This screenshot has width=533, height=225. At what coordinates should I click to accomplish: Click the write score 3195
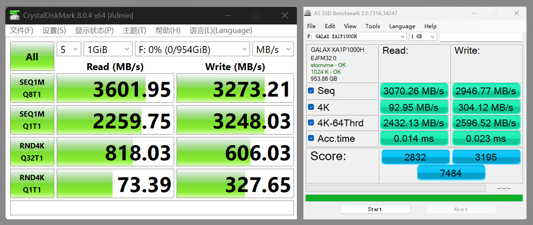486,157
